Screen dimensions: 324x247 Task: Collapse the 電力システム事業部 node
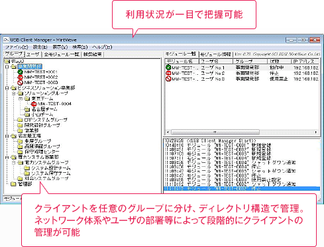point(7,157)
